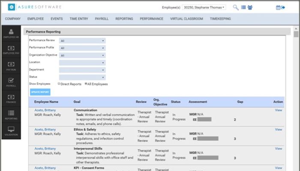Viewport: 300px width, 171px height.
Task: Open the Performance Profile dropdown
Action: (x=82, y=48)
